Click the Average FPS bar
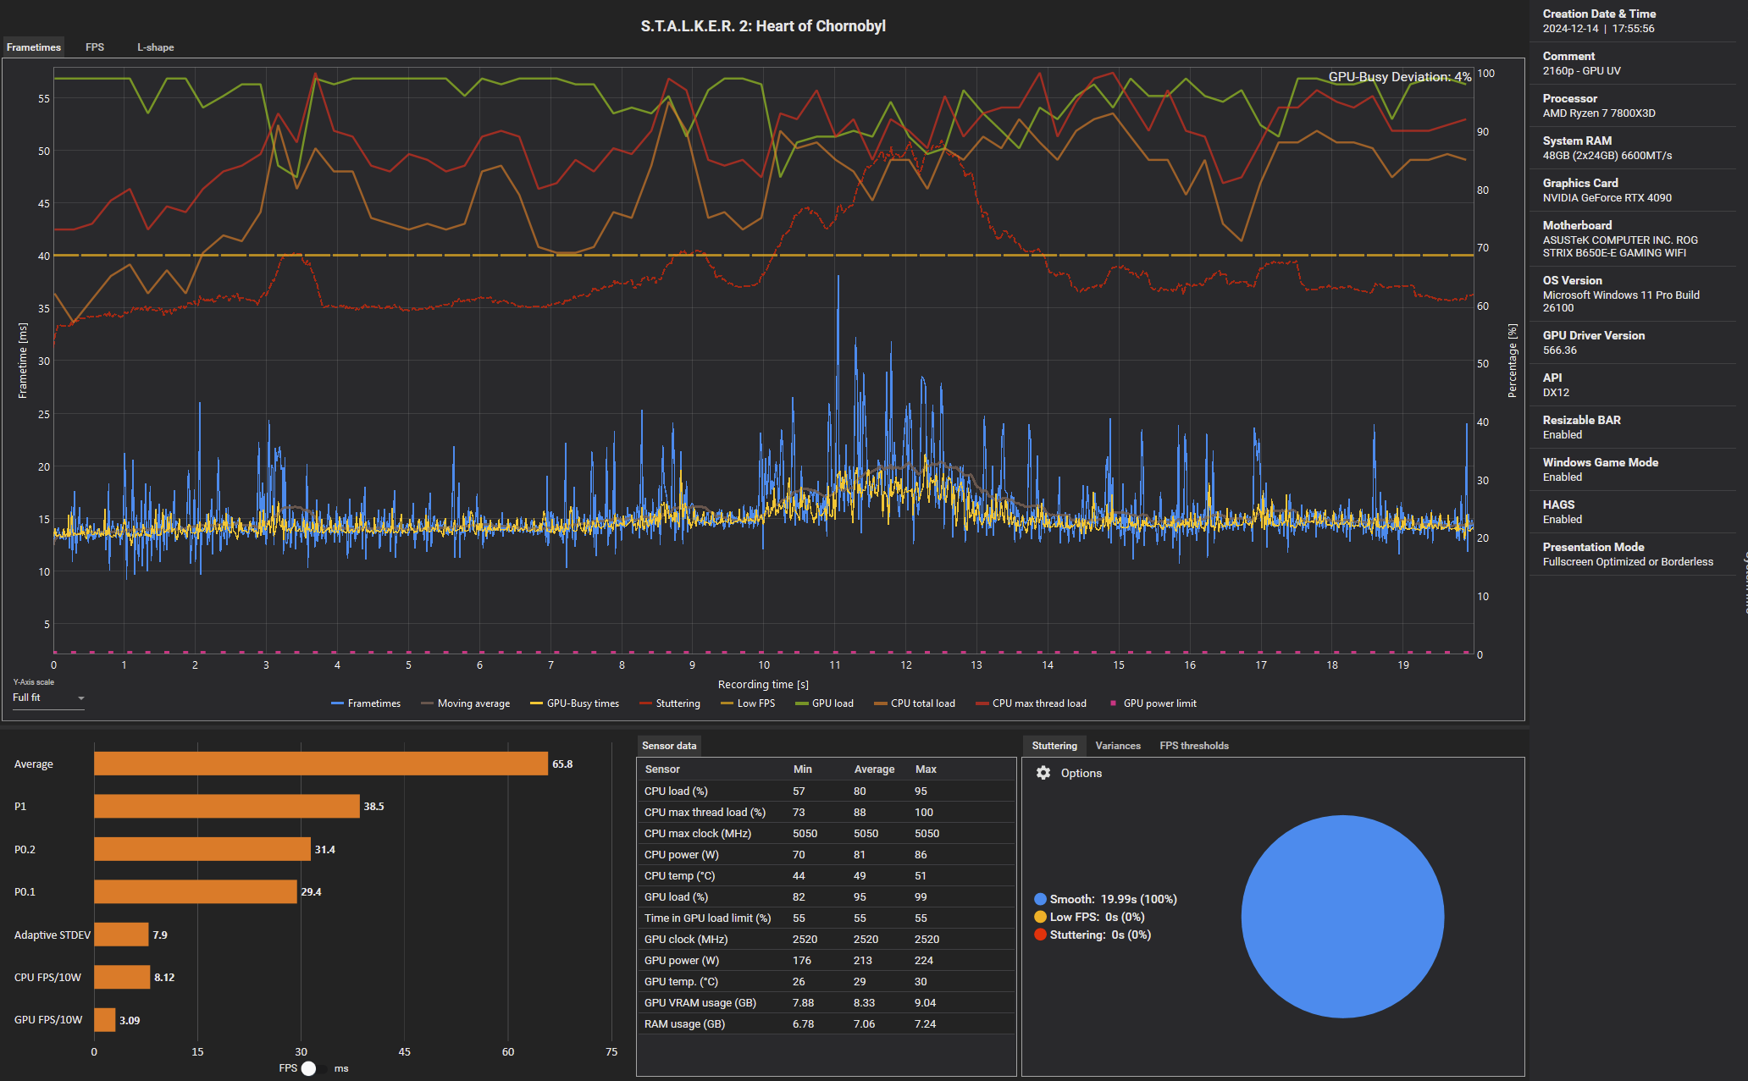 pos(320,764)
